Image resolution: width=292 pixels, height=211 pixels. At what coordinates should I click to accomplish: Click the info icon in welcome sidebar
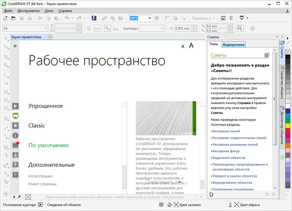click(15, 135)
